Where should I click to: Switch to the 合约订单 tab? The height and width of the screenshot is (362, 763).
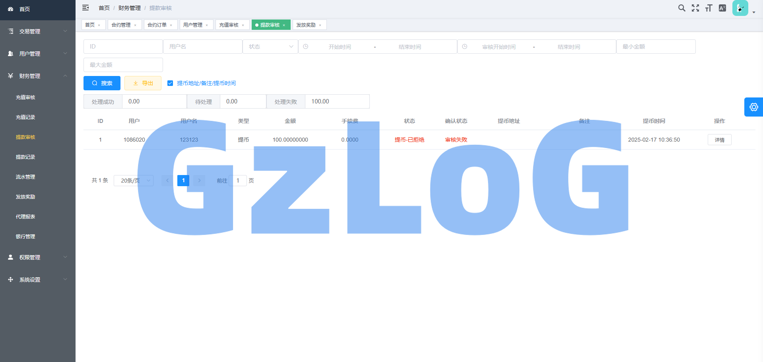coord(157,25)
